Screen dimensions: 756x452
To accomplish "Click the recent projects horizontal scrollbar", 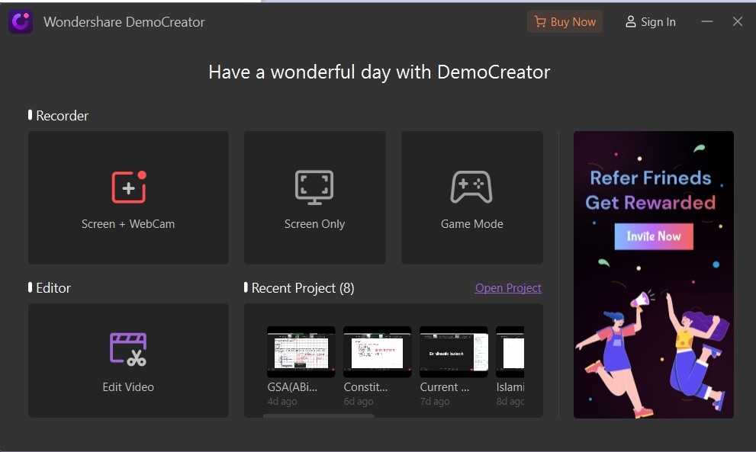I will [319, 415].
